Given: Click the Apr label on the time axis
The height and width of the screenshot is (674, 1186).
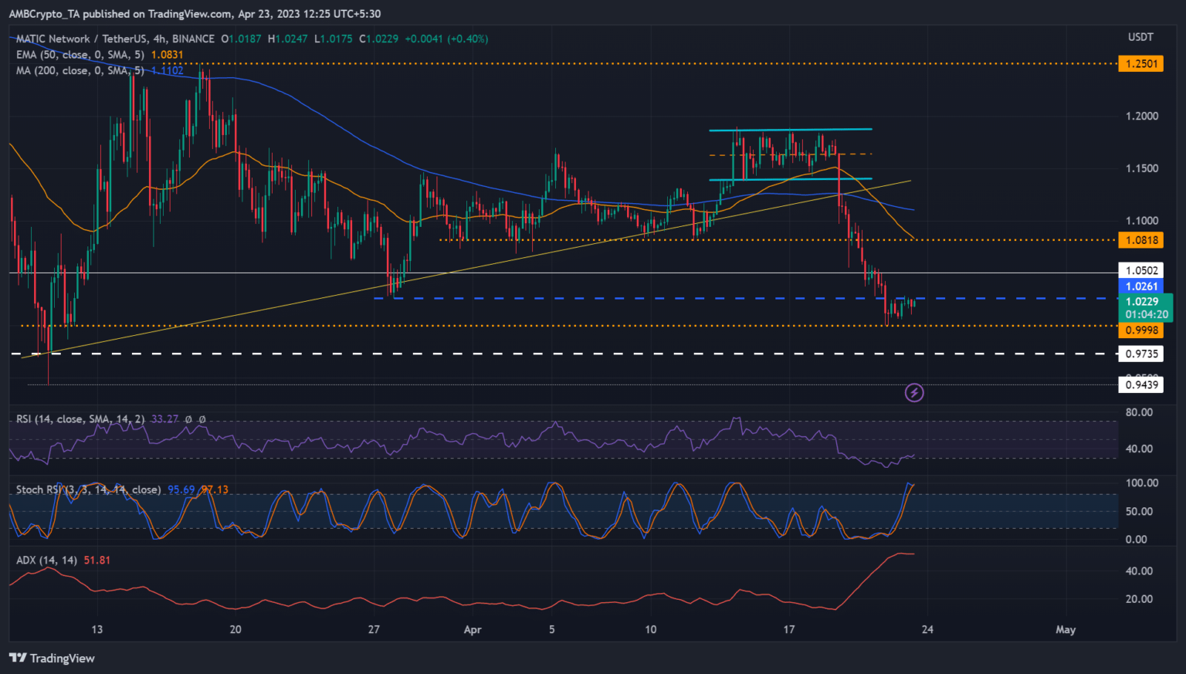Looking at the screenshot, I should point(473,629).
